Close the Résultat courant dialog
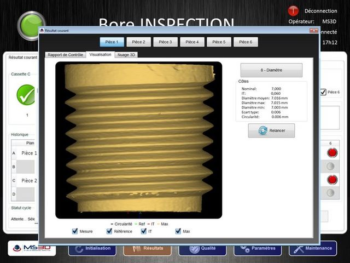This screenshot has width=350, height=263. click(x=313, y=32)
